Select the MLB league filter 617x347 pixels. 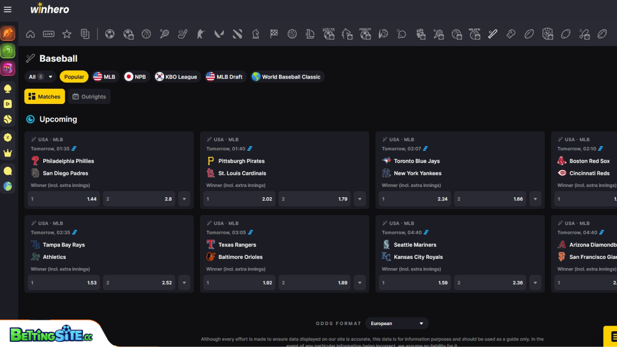[x=105, y=76]
